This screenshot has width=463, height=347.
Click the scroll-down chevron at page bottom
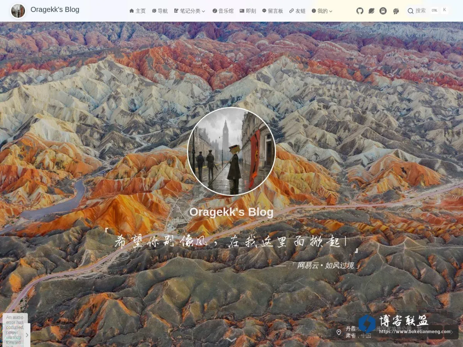coord(231,340)
